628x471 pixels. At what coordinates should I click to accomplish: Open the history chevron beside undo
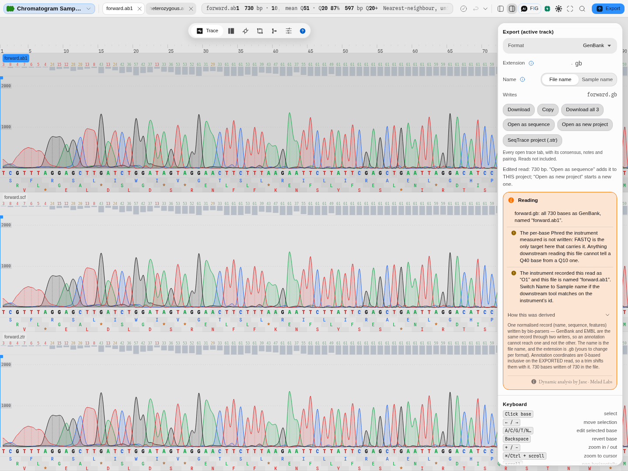coord(485,9)
